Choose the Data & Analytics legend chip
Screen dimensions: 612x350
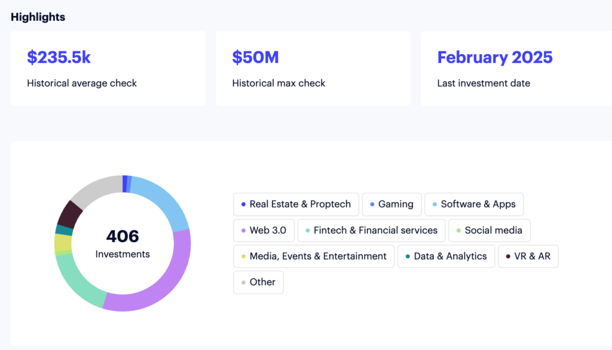[445, 256]
